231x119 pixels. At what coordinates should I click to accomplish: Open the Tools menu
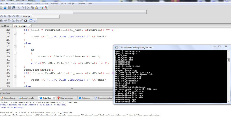click(x=63, y=4)
